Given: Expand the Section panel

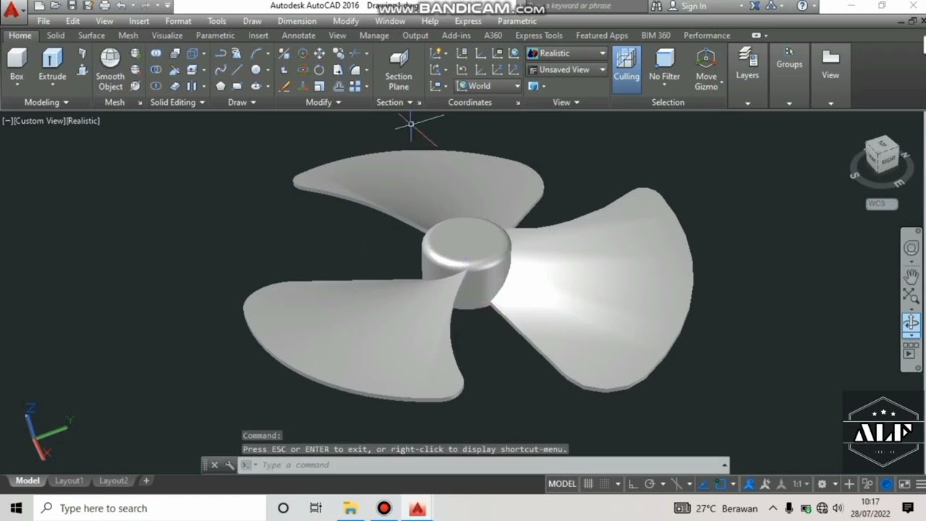Looking at the screenshot, I should [394, 103].
